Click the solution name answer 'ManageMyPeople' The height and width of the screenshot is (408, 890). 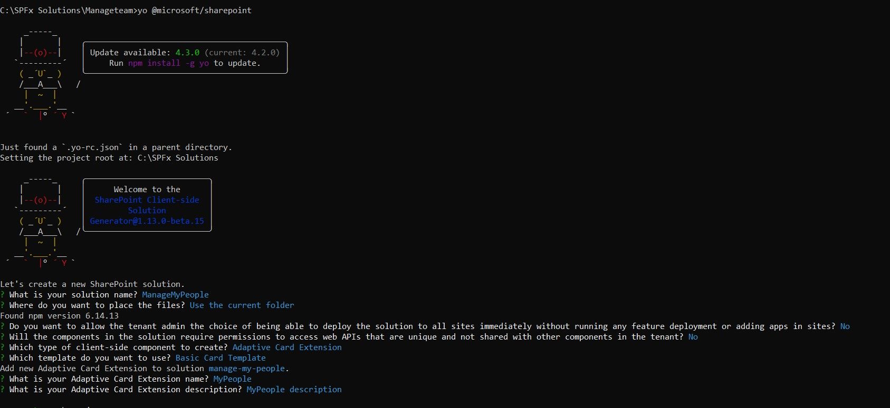tap(175, 295)
